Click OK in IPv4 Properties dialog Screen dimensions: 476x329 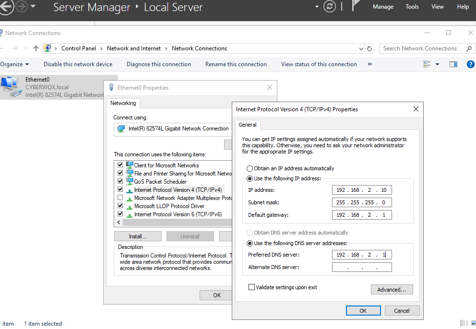coord(363,310)
